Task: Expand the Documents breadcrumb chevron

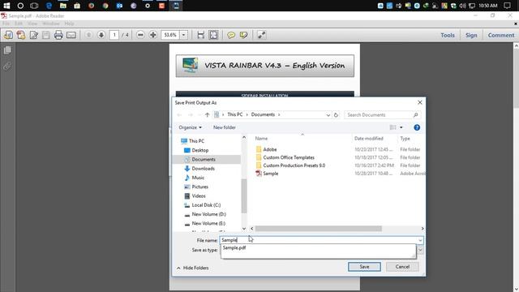Action: [x=279, y=115]
